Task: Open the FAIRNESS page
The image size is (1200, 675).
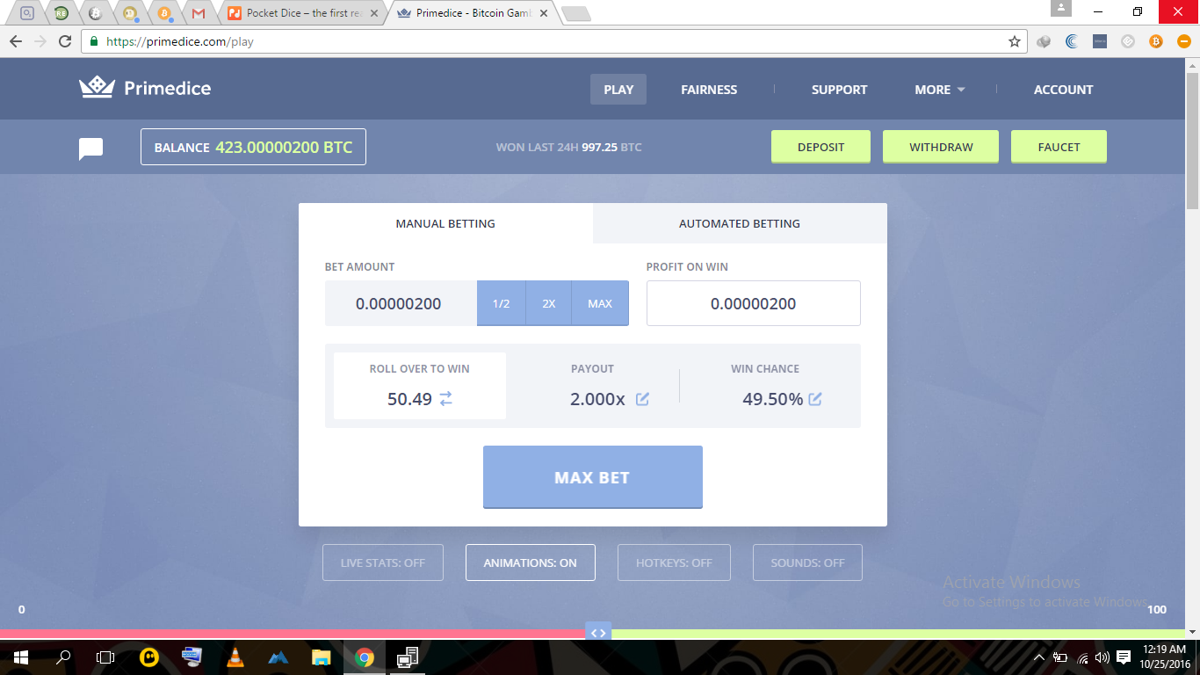Action: [709, 90]
